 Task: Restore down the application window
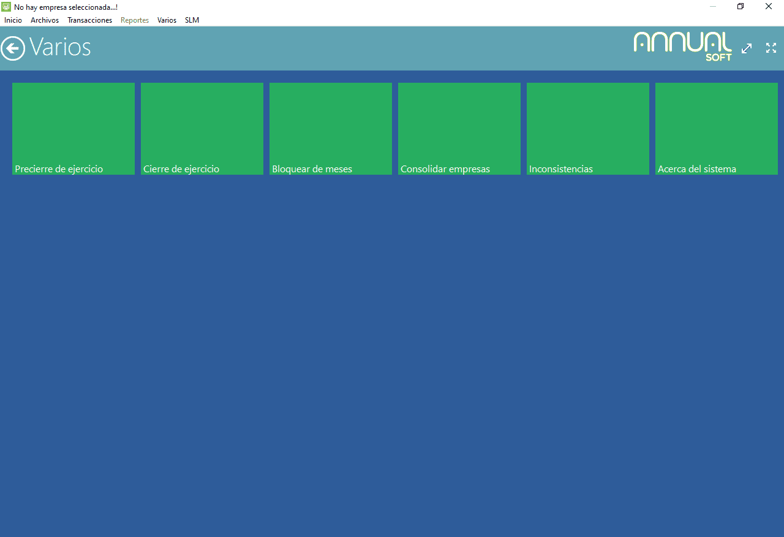point(741,7)
